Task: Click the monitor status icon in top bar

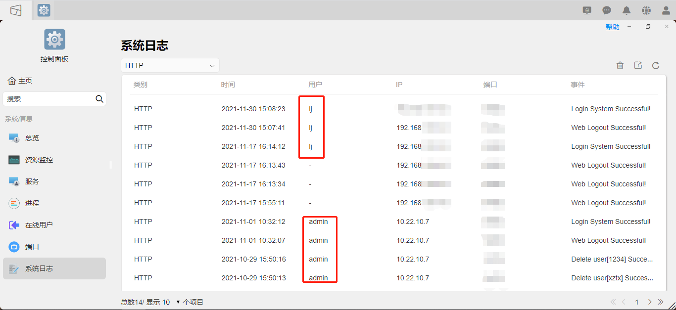Action: coord(587,10)
